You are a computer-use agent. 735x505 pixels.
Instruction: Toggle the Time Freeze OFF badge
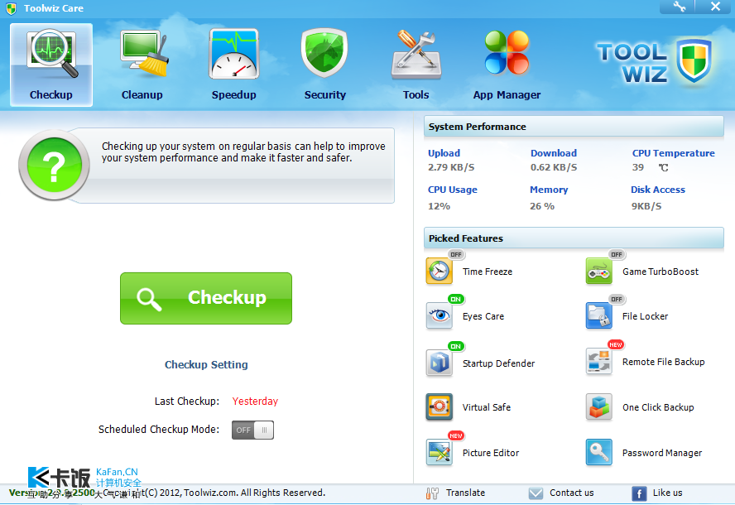coord(456,255)
